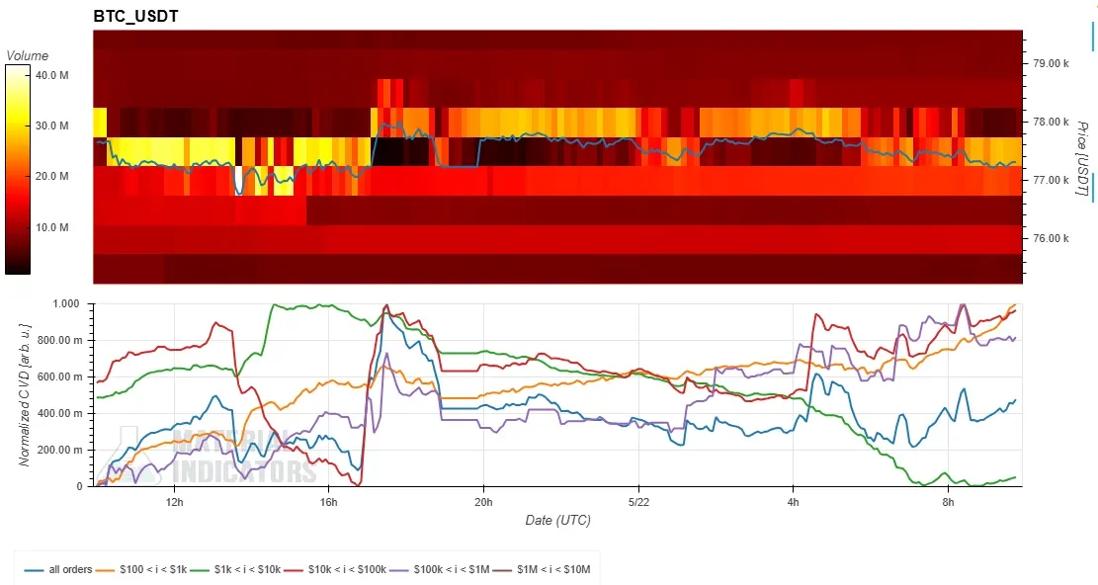
Task: Toggle the "all orders" legend entry
Action: click(58, 569)
